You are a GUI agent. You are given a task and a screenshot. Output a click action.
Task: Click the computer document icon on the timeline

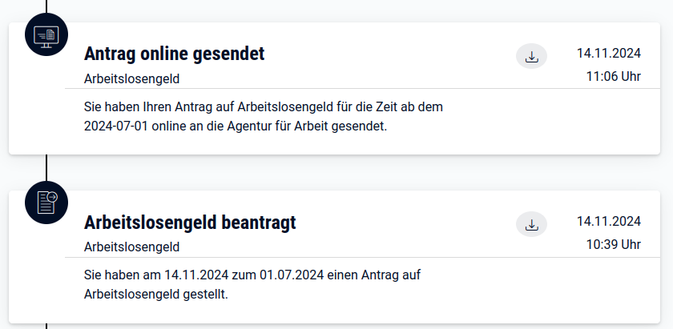click(x=46, y=34)
